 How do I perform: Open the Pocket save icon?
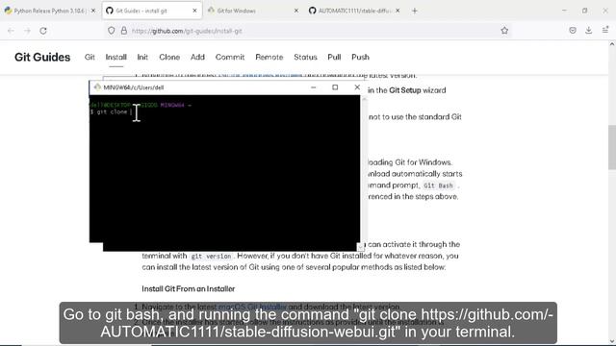pos(573,30)
